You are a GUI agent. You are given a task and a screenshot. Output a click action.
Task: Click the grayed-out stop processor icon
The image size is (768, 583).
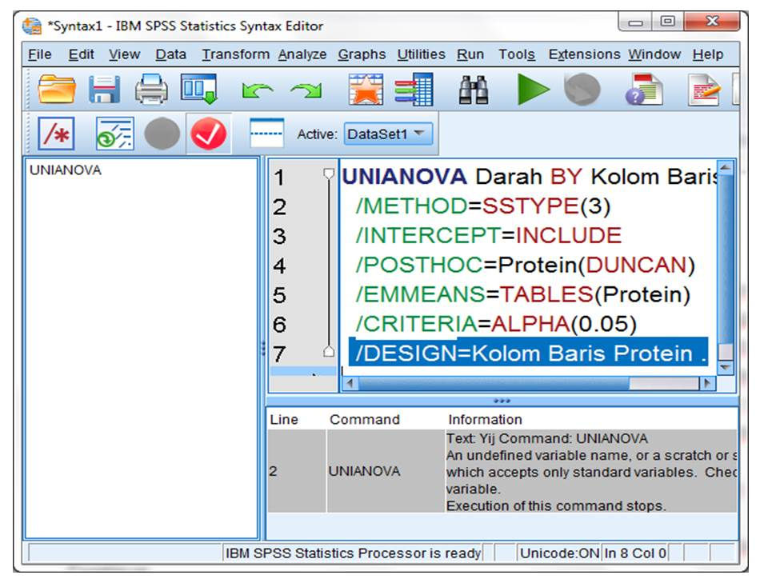582,89
